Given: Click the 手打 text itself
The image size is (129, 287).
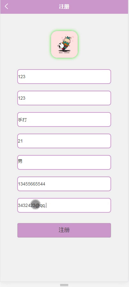Looking at the screenshot, I should coord(22,120).
